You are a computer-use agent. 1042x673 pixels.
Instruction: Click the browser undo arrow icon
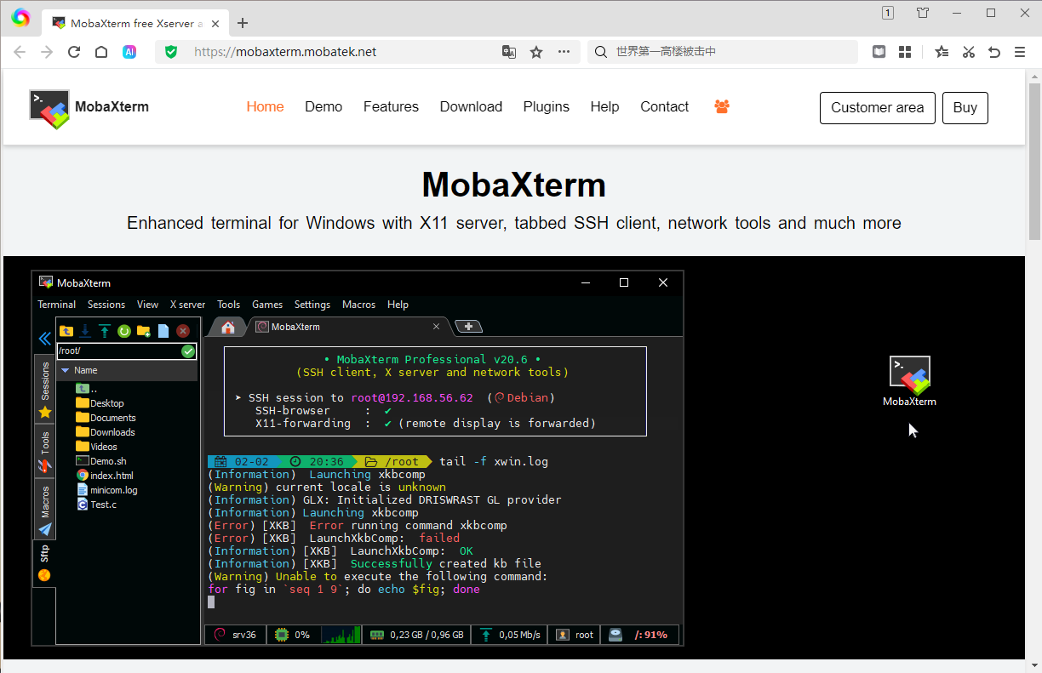993,52
